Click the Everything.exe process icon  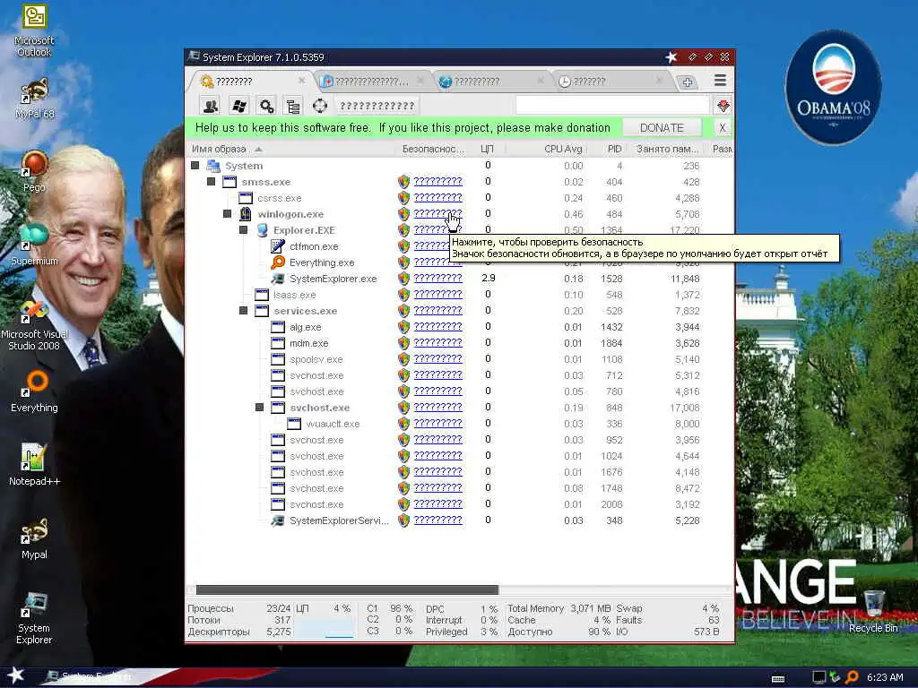tap(278, 262)
